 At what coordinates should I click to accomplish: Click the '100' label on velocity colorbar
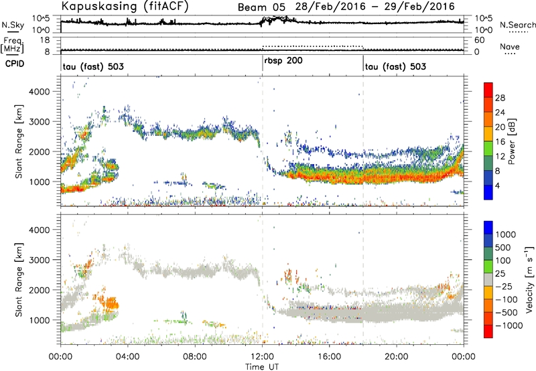503,261
